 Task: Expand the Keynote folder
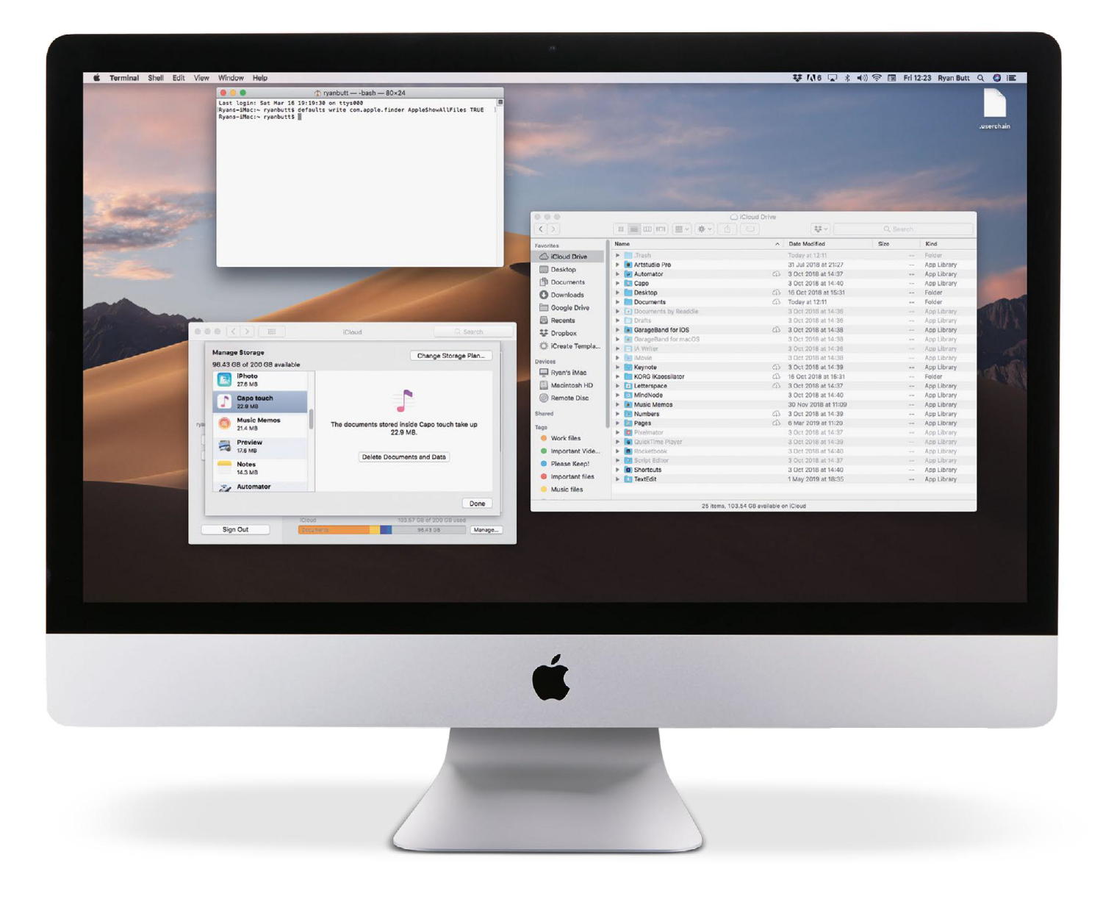click(x=618, y=368)
